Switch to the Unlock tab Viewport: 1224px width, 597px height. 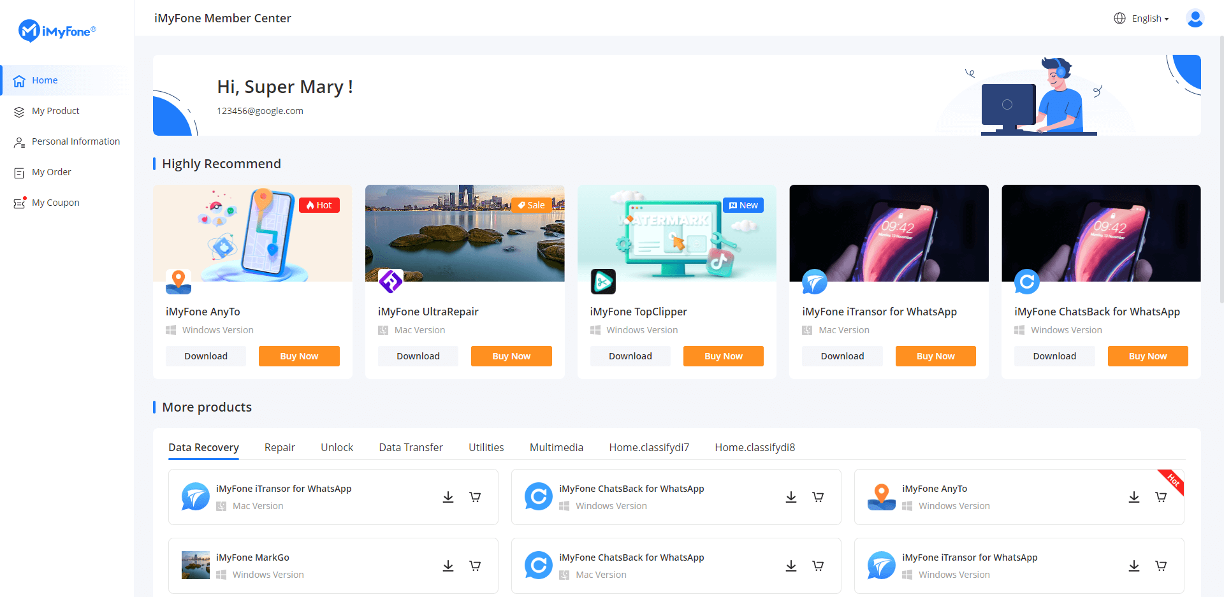coord(337,447)
